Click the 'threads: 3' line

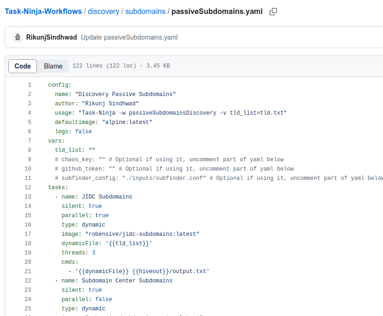[78, 253]
